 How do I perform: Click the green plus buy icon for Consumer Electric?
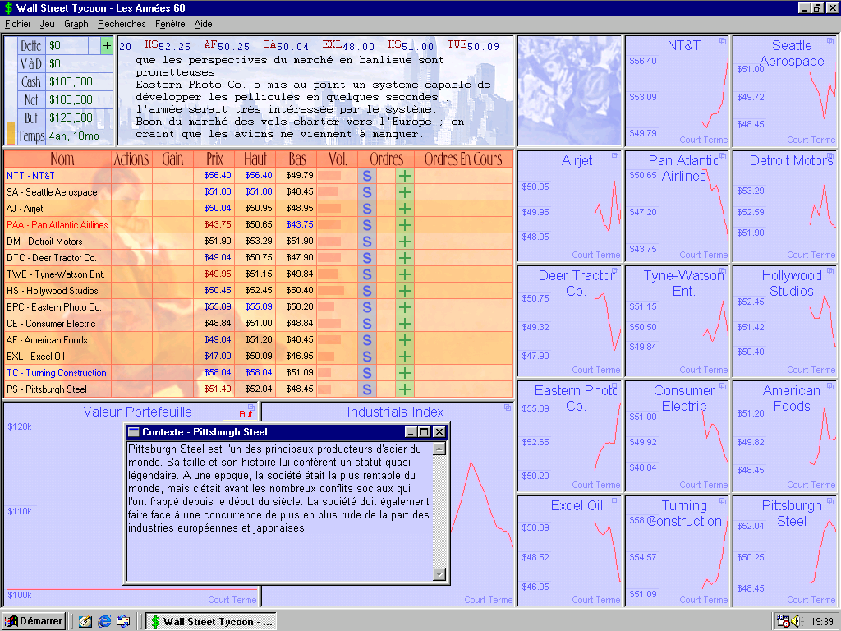click(x=405, y=324)
